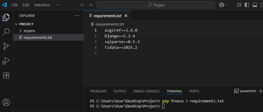Viewport: 263px width, 112px height.
Task: Open Explorer views and more actions
Action: 77,16
